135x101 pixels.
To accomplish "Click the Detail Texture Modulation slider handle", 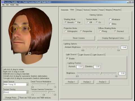I will click(48, 84).
